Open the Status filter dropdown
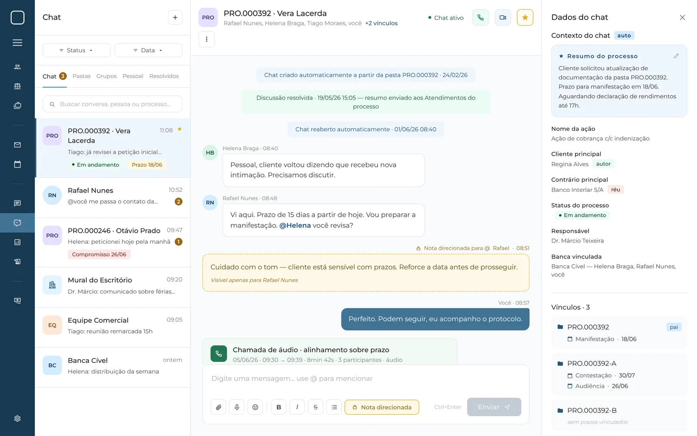This screenshot has height=436, width=697. 77,50
